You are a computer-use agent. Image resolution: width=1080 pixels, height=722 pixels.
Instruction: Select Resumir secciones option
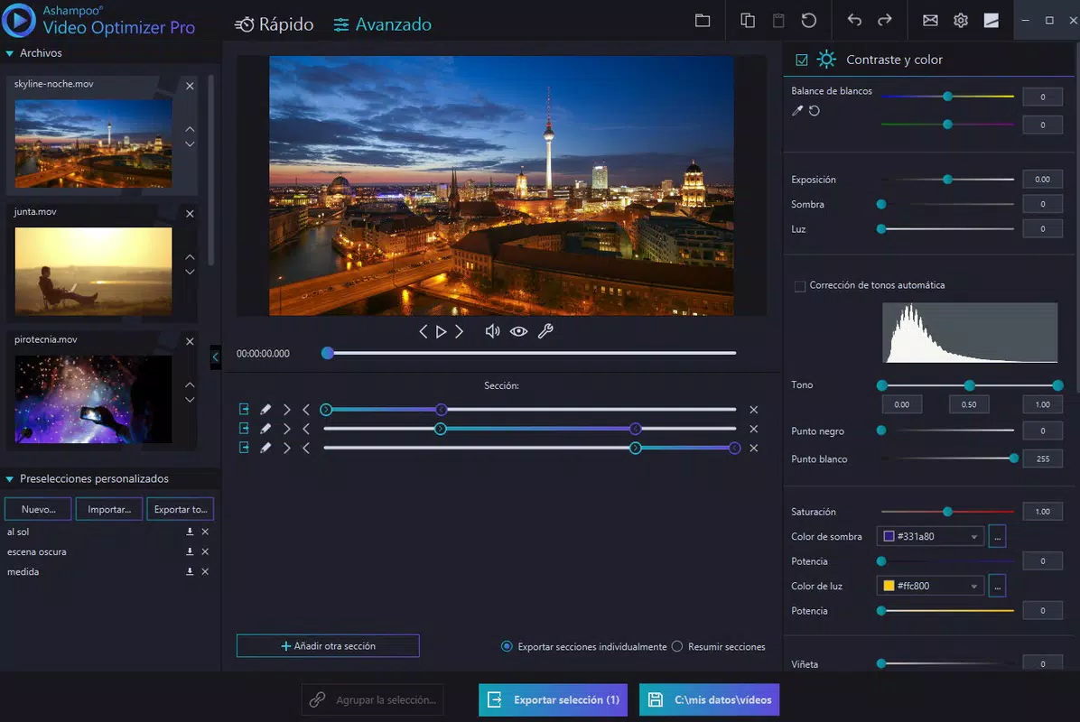tap(677, 646)
